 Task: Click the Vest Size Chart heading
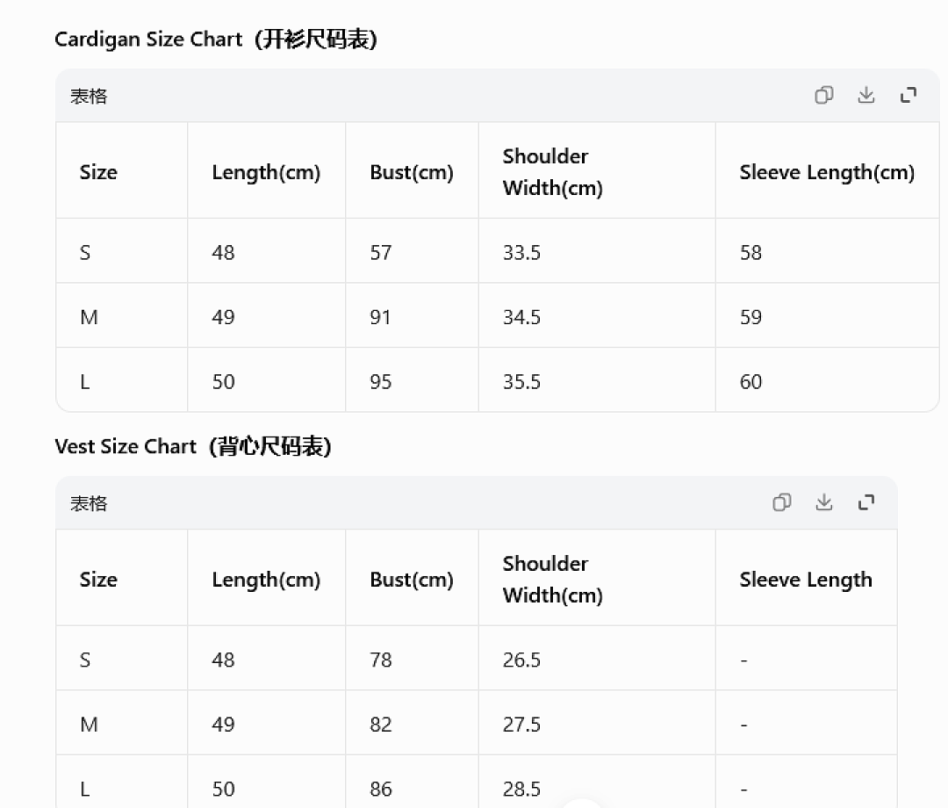click(193, 446)
